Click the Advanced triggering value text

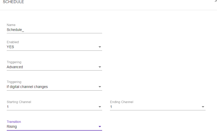pos(15,67)
